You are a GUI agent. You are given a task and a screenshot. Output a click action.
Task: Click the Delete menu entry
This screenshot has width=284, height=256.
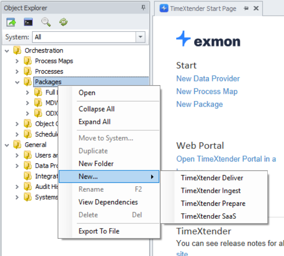[x=109, y=215]
